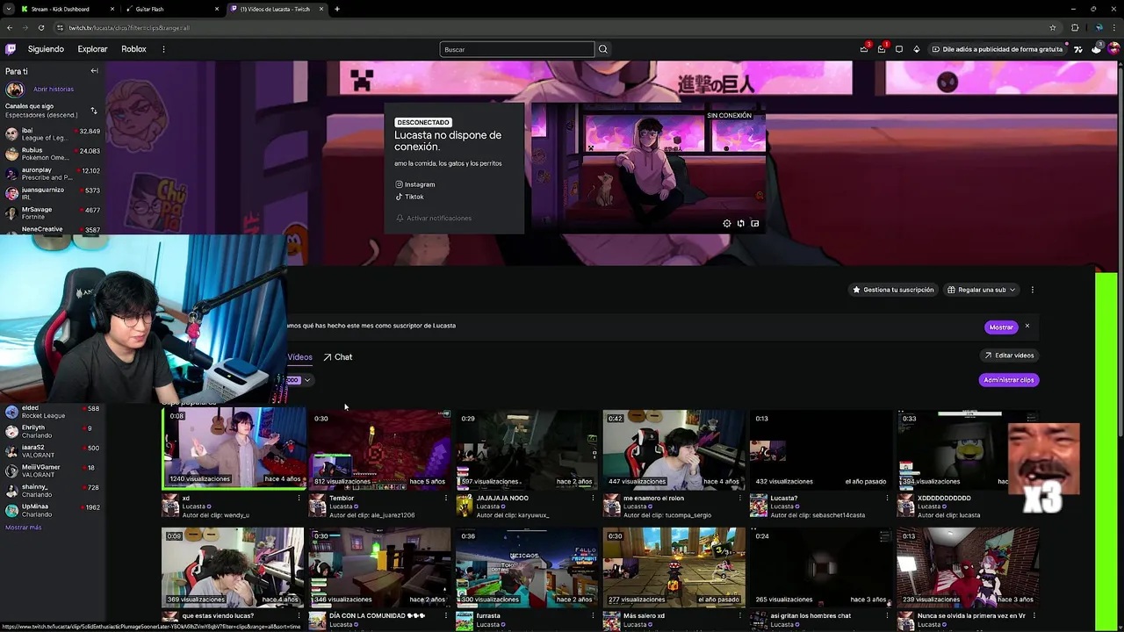Open Prime loot crown icon

tap(864, 49)
